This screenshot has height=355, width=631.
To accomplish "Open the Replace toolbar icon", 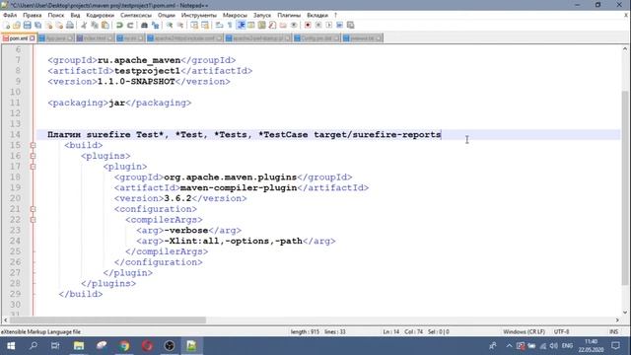I will pos(155,26).
